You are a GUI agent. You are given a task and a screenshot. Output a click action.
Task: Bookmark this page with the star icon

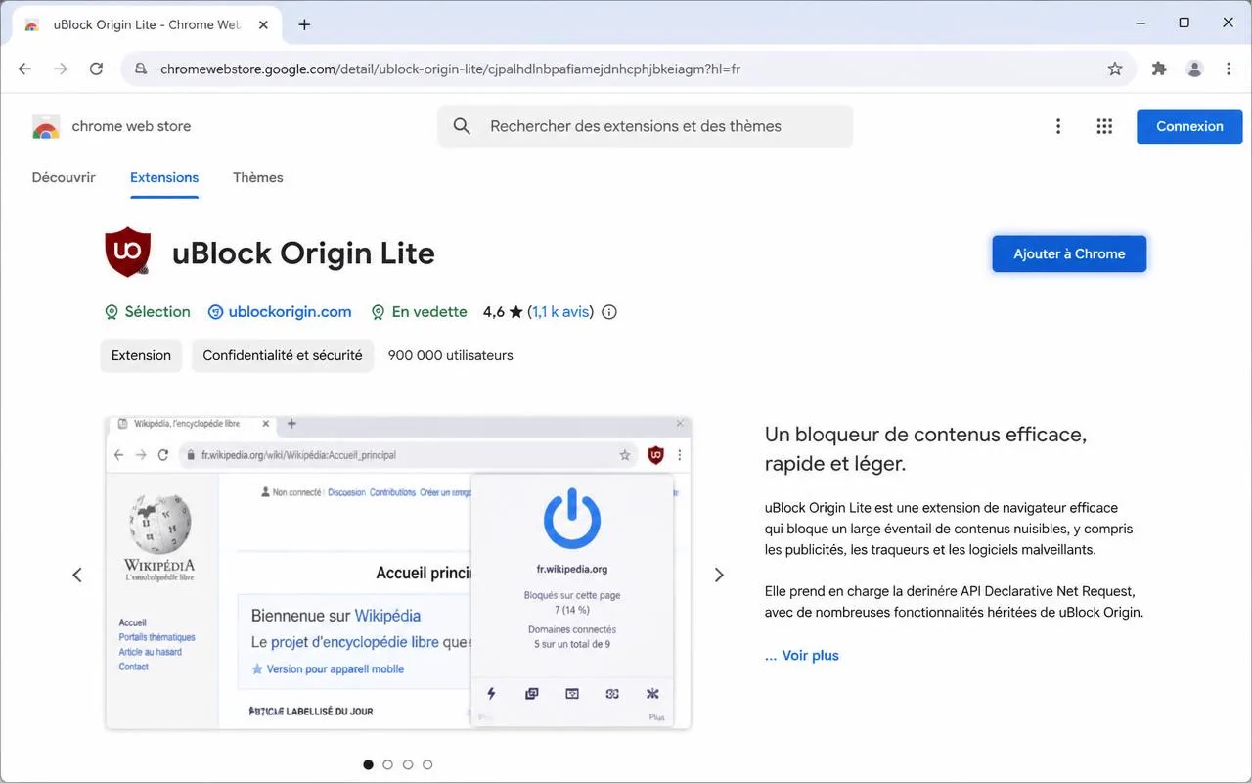click(1115, 69)
